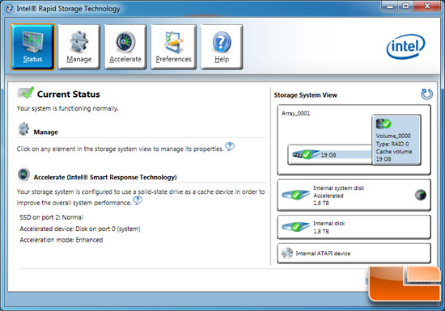Click the 'Current Status' heading

click(x=69, y=94)
